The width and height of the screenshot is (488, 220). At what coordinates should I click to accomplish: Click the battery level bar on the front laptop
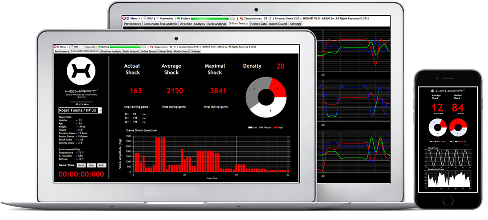(128, 47)
